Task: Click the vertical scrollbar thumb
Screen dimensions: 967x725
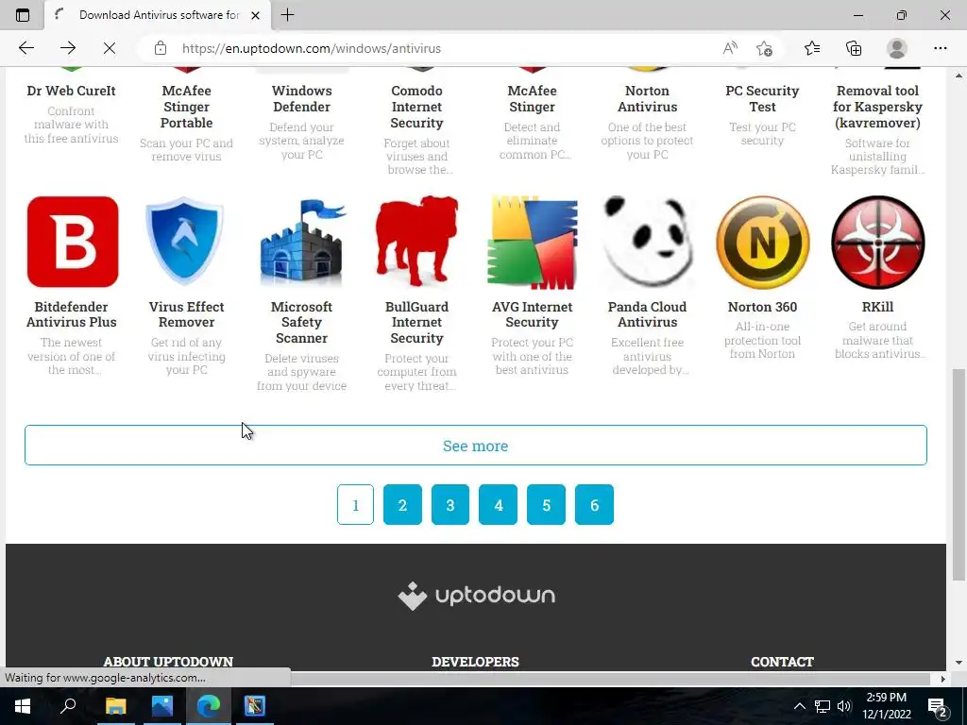Action: click(959, 475)
